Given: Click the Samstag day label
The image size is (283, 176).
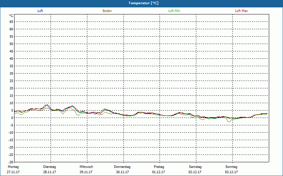Looking at the screenshot, I should [x=195, y=167].
